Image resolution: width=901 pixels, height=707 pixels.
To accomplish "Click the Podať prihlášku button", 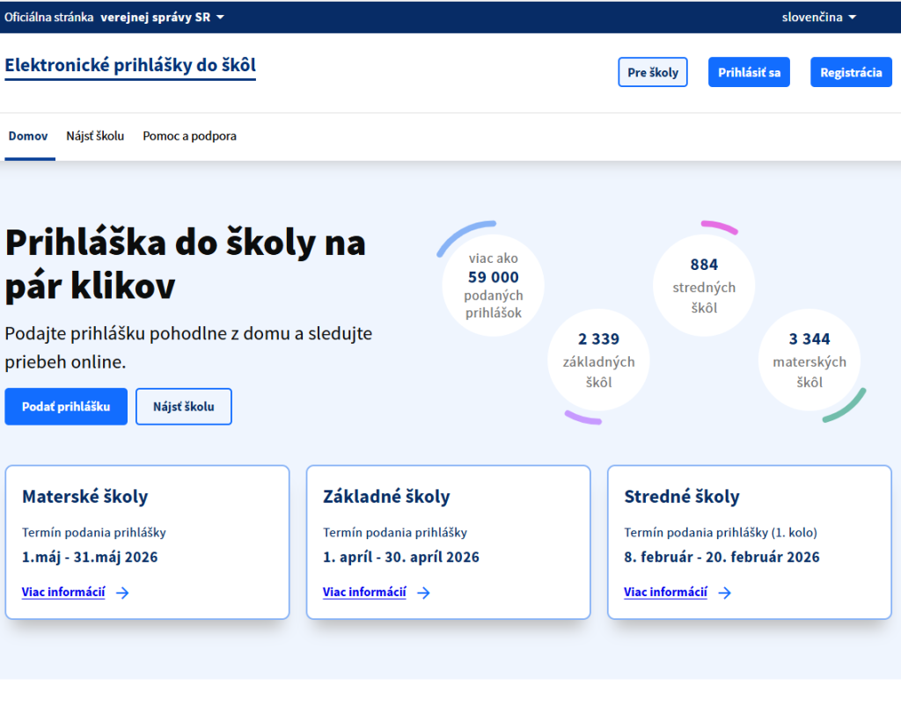I will [x=66, y=406].
